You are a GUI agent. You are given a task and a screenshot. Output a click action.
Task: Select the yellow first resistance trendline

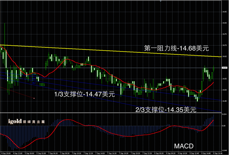(111, 51)
